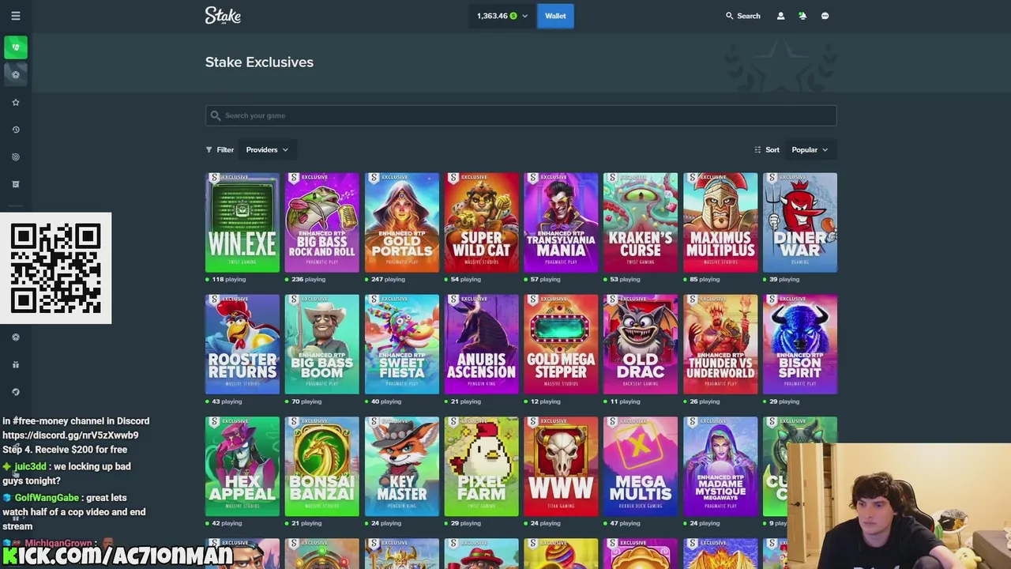Expand the 1,363.46 balance dropdown
The image size is (1011, 569).
(x=502, y=16)
